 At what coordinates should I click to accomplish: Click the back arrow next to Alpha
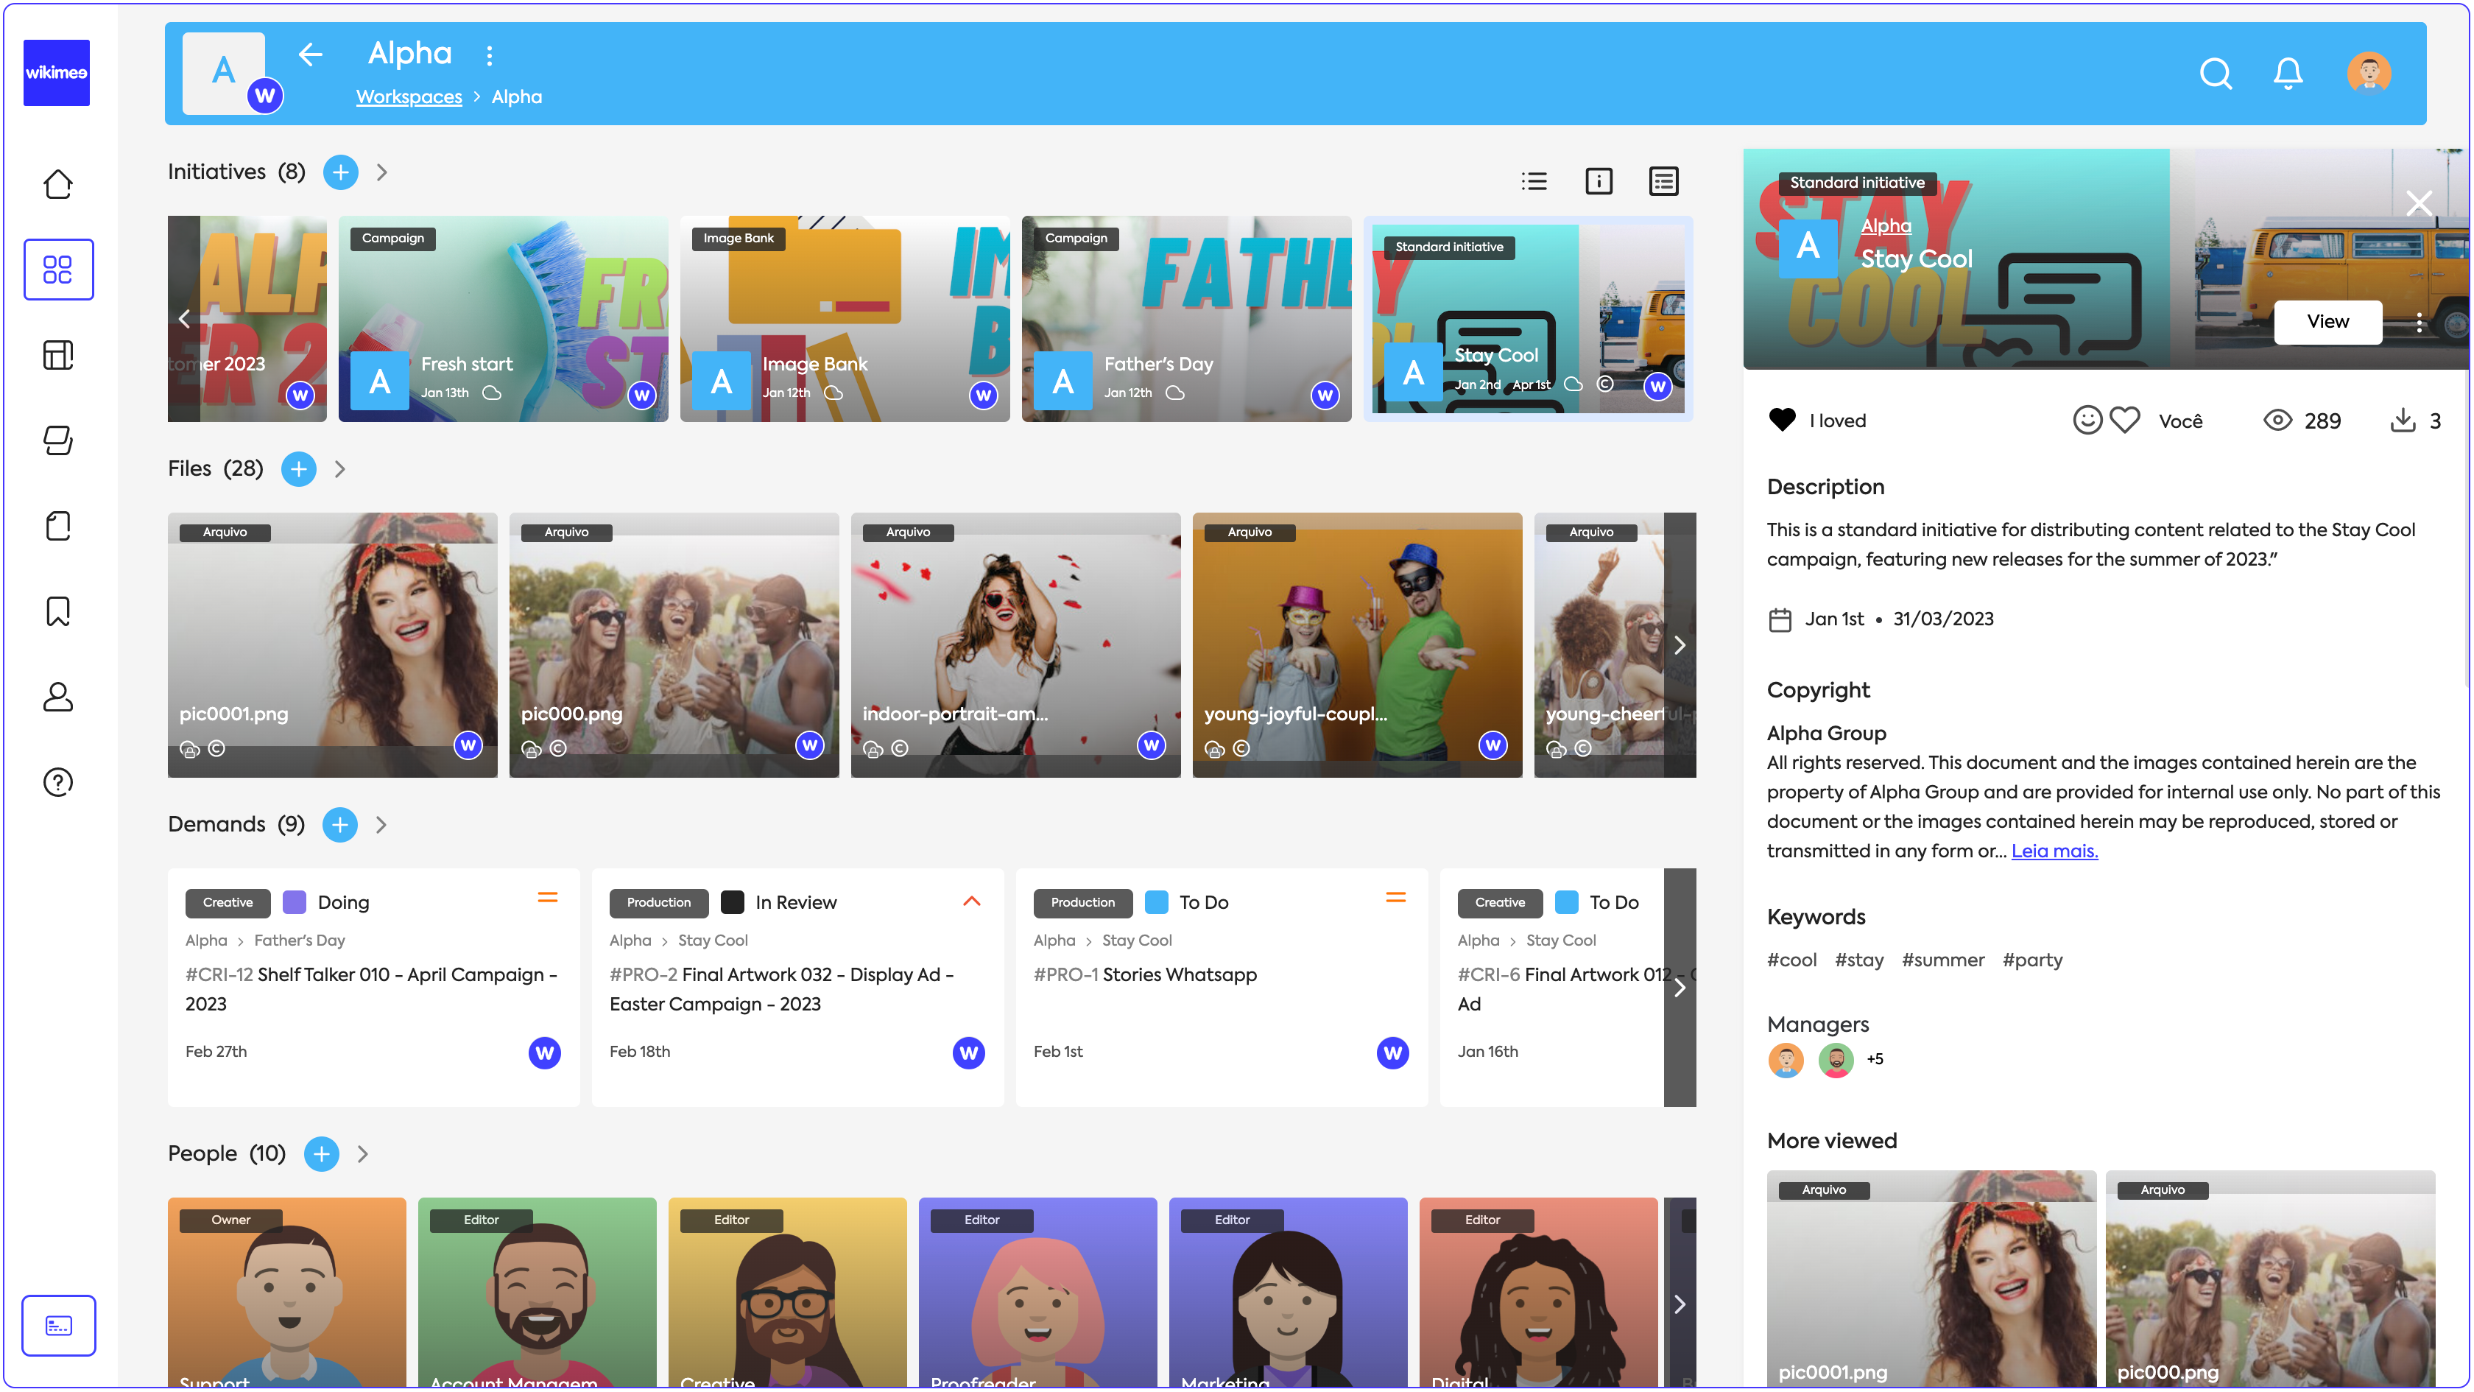pos(310,55)
